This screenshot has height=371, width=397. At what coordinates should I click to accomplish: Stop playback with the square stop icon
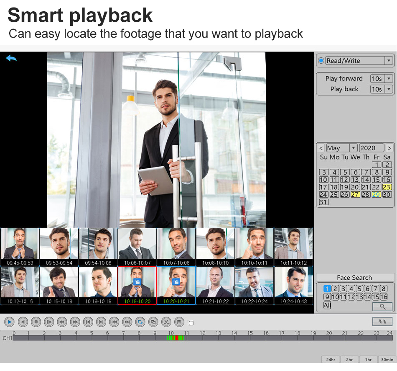click(x=36, y=322)
